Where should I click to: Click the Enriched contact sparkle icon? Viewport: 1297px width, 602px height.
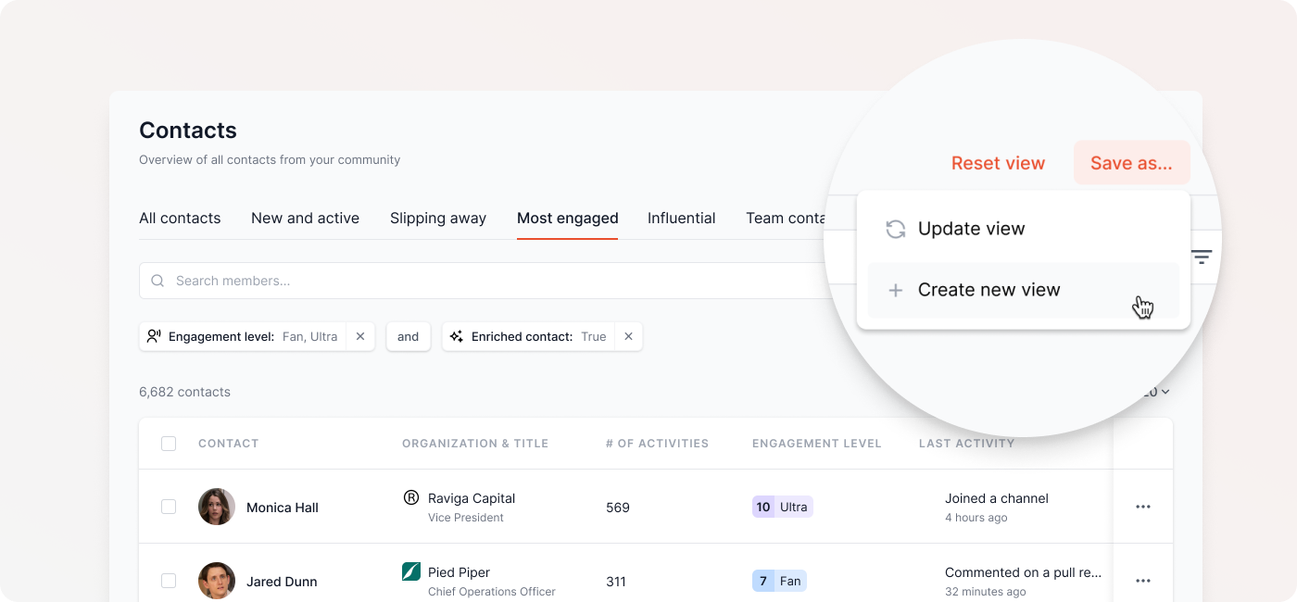pyautogui.click(x=457, y=336)
